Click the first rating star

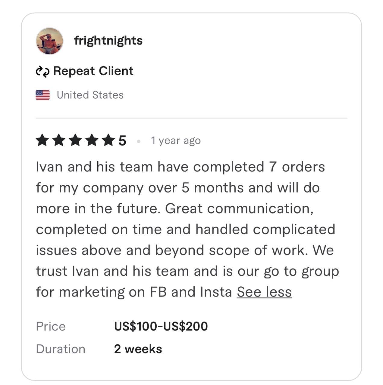point(42,140)
